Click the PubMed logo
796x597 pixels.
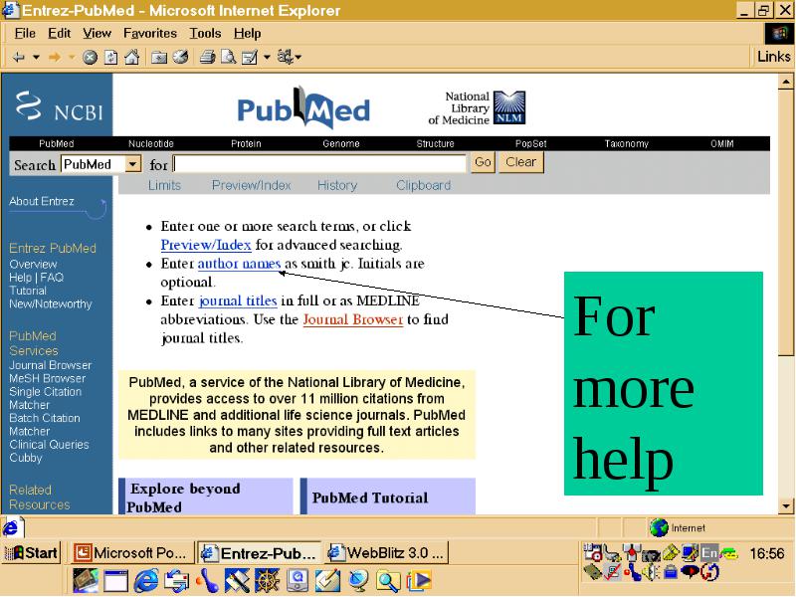(x=303, y=107)
